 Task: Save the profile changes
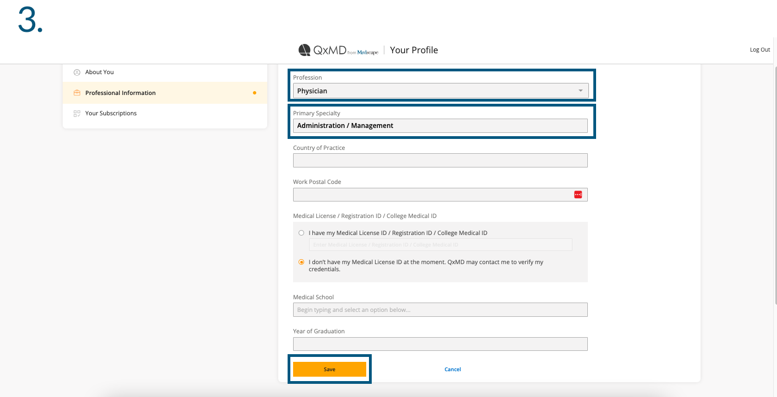click(329, 370)
